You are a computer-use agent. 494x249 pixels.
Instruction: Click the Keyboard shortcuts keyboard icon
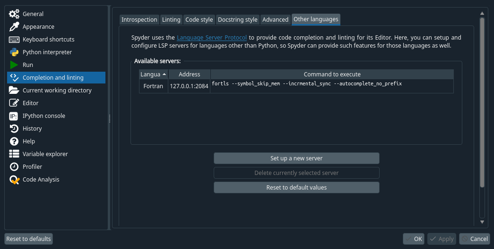[14, 39]
